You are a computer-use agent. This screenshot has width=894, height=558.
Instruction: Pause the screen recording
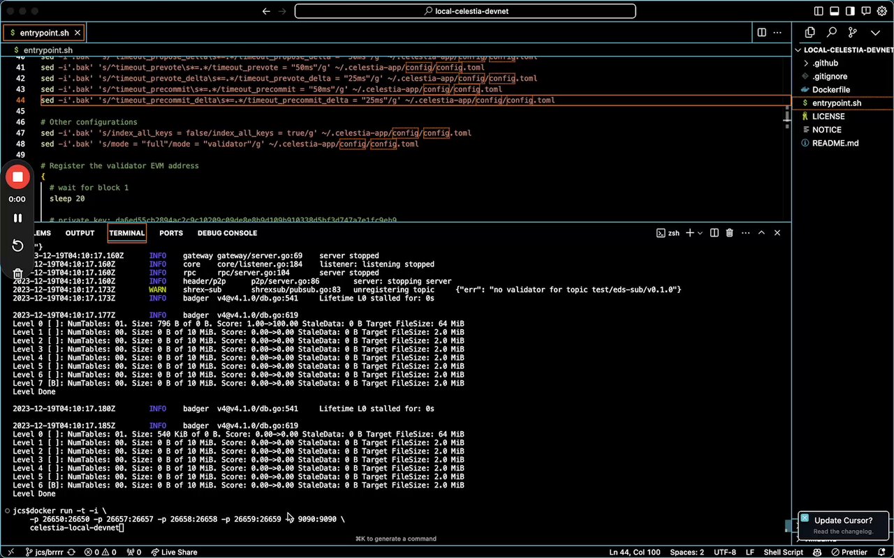tap(17, 218)
